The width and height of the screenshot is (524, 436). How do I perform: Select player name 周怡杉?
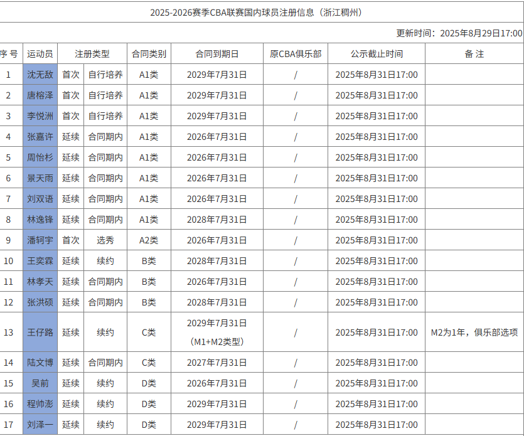(x=40, y=157)
